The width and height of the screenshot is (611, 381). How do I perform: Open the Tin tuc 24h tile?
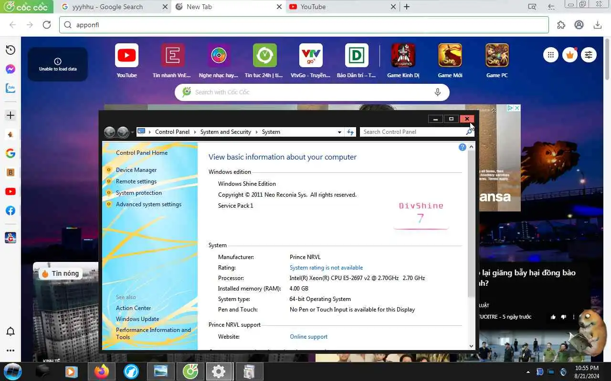coord(264,60)
